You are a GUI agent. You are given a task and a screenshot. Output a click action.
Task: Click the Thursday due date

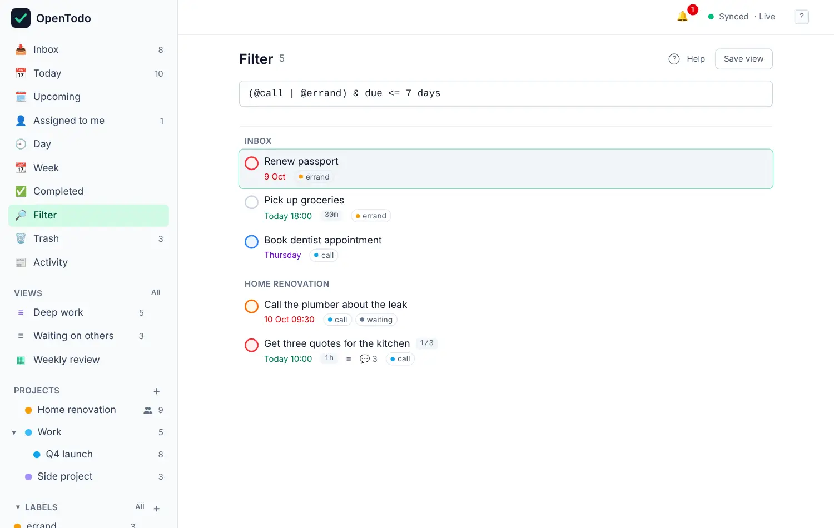point(282,255)
